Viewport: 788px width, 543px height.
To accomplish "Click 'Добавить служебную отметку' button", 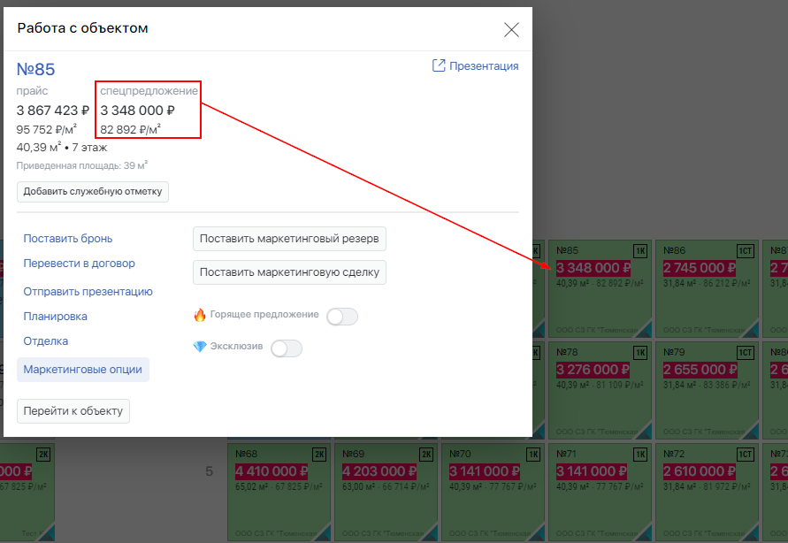I will tap(93, 191).
